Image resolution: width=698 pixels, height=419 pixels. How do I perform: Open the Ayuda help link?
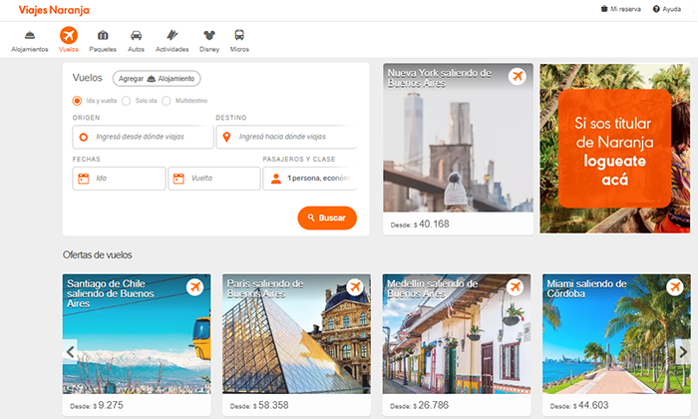coord(667,9)
